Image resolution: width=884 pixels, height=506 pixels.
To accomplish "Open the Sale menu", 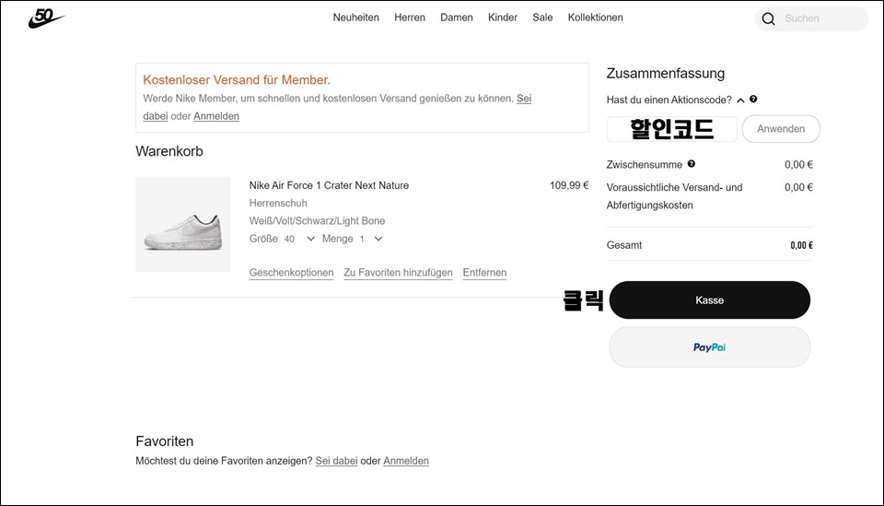I will click(x=542, y=18).
